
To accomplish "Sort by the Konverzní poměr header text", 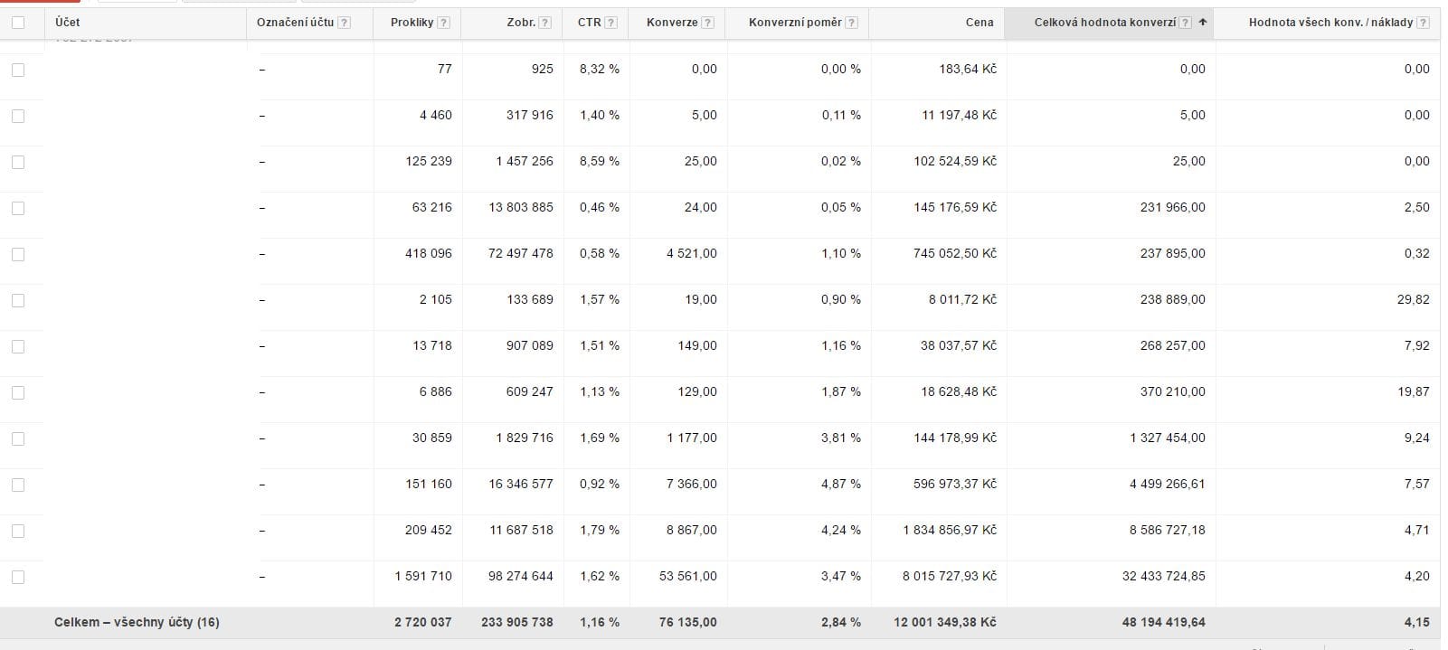I will (794, 23).
